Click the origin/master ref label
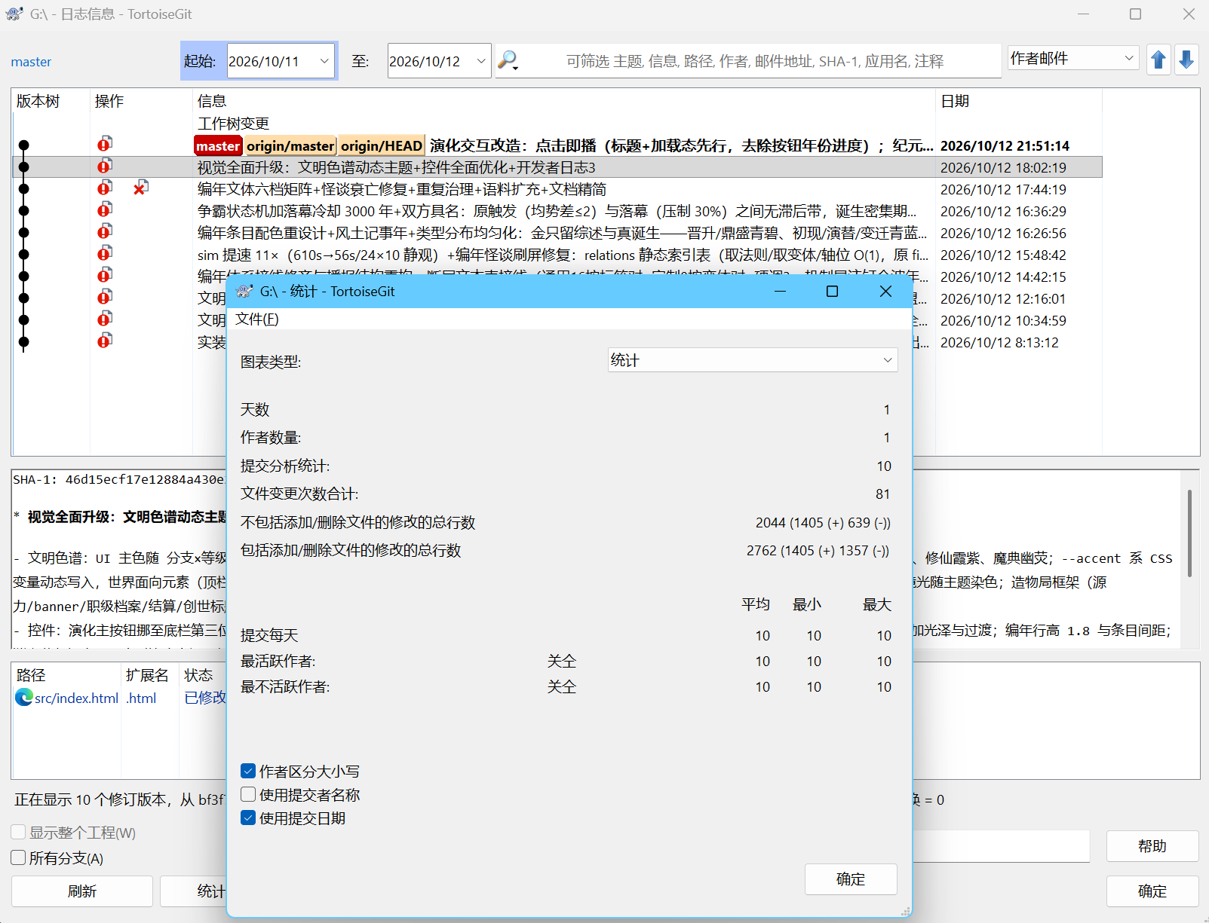Image resolution: width=1209 pixels, height=923 pixels. tap(290, 145)
